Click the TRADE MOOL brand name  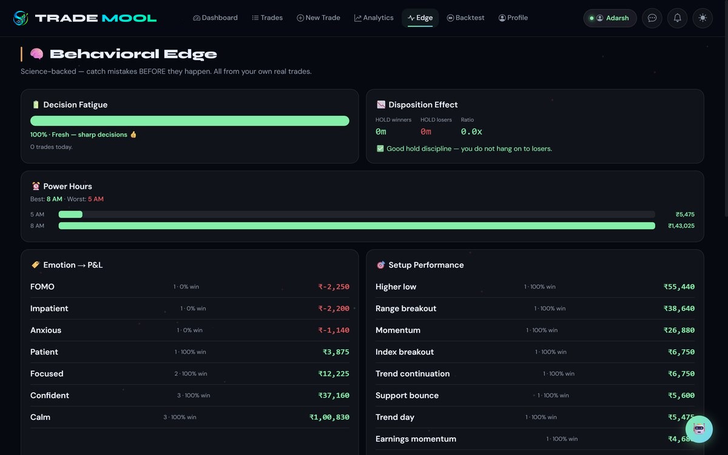(x=96, y=18)
